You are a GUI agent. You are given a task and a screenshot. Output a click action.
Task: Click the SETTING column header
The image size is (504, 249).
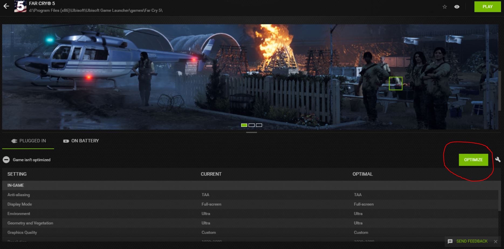click(17, 174)
